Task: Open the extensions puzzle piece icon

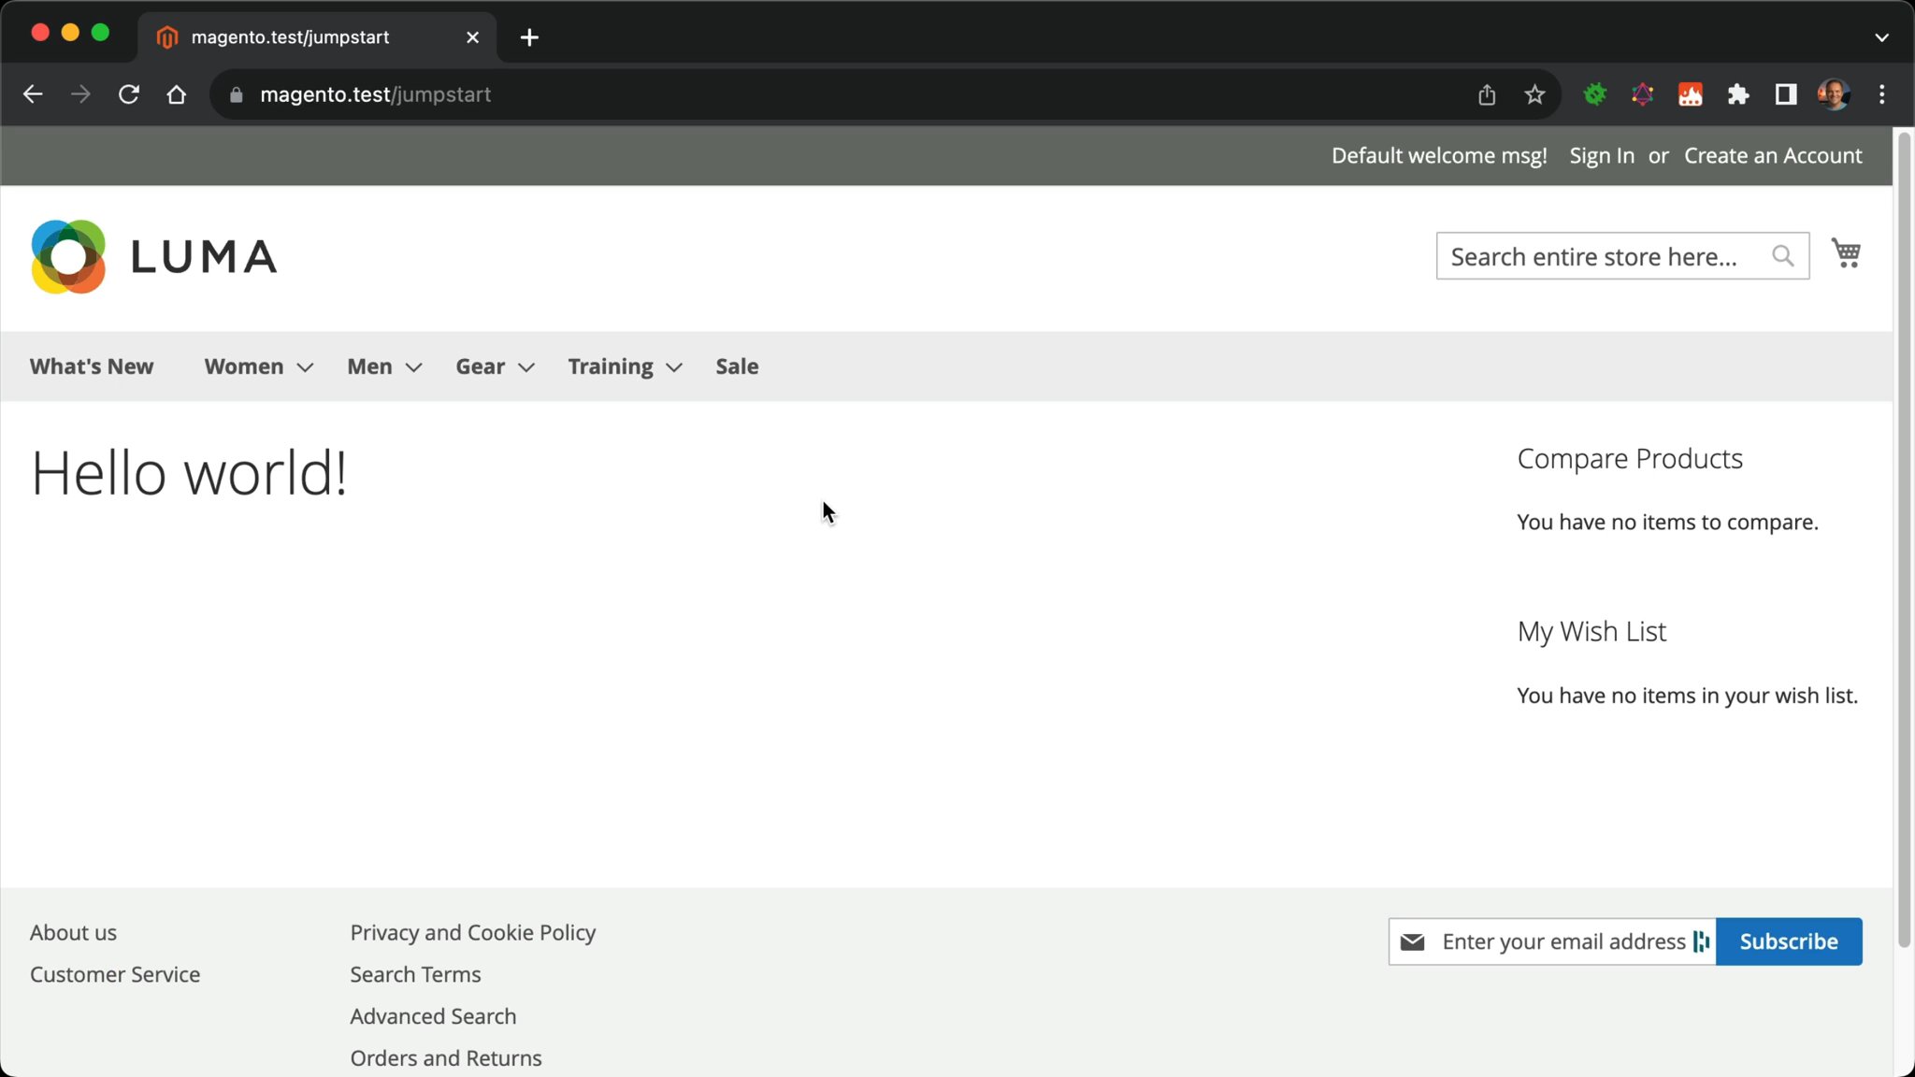Action: coord(1739,93)
